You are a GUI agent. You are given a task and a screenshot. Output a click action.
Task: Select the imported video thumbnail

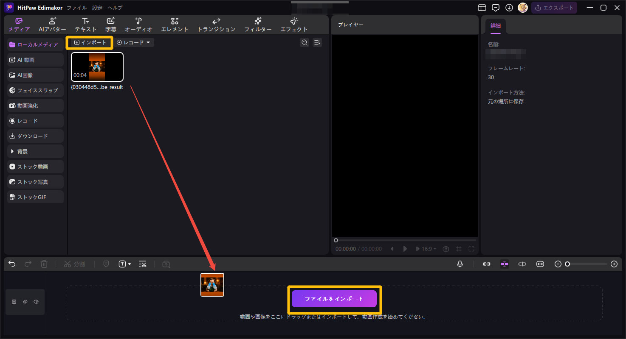pyautogui.click(x=97, y=67)
